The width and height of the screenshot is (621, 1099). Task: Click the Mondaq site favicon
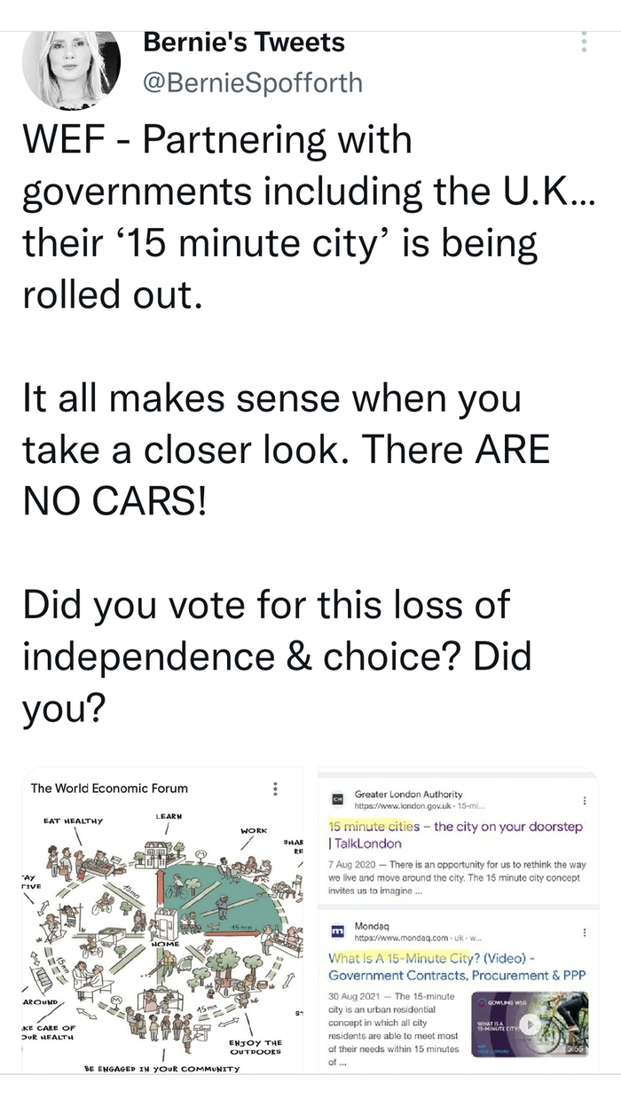tap(336, 932)
